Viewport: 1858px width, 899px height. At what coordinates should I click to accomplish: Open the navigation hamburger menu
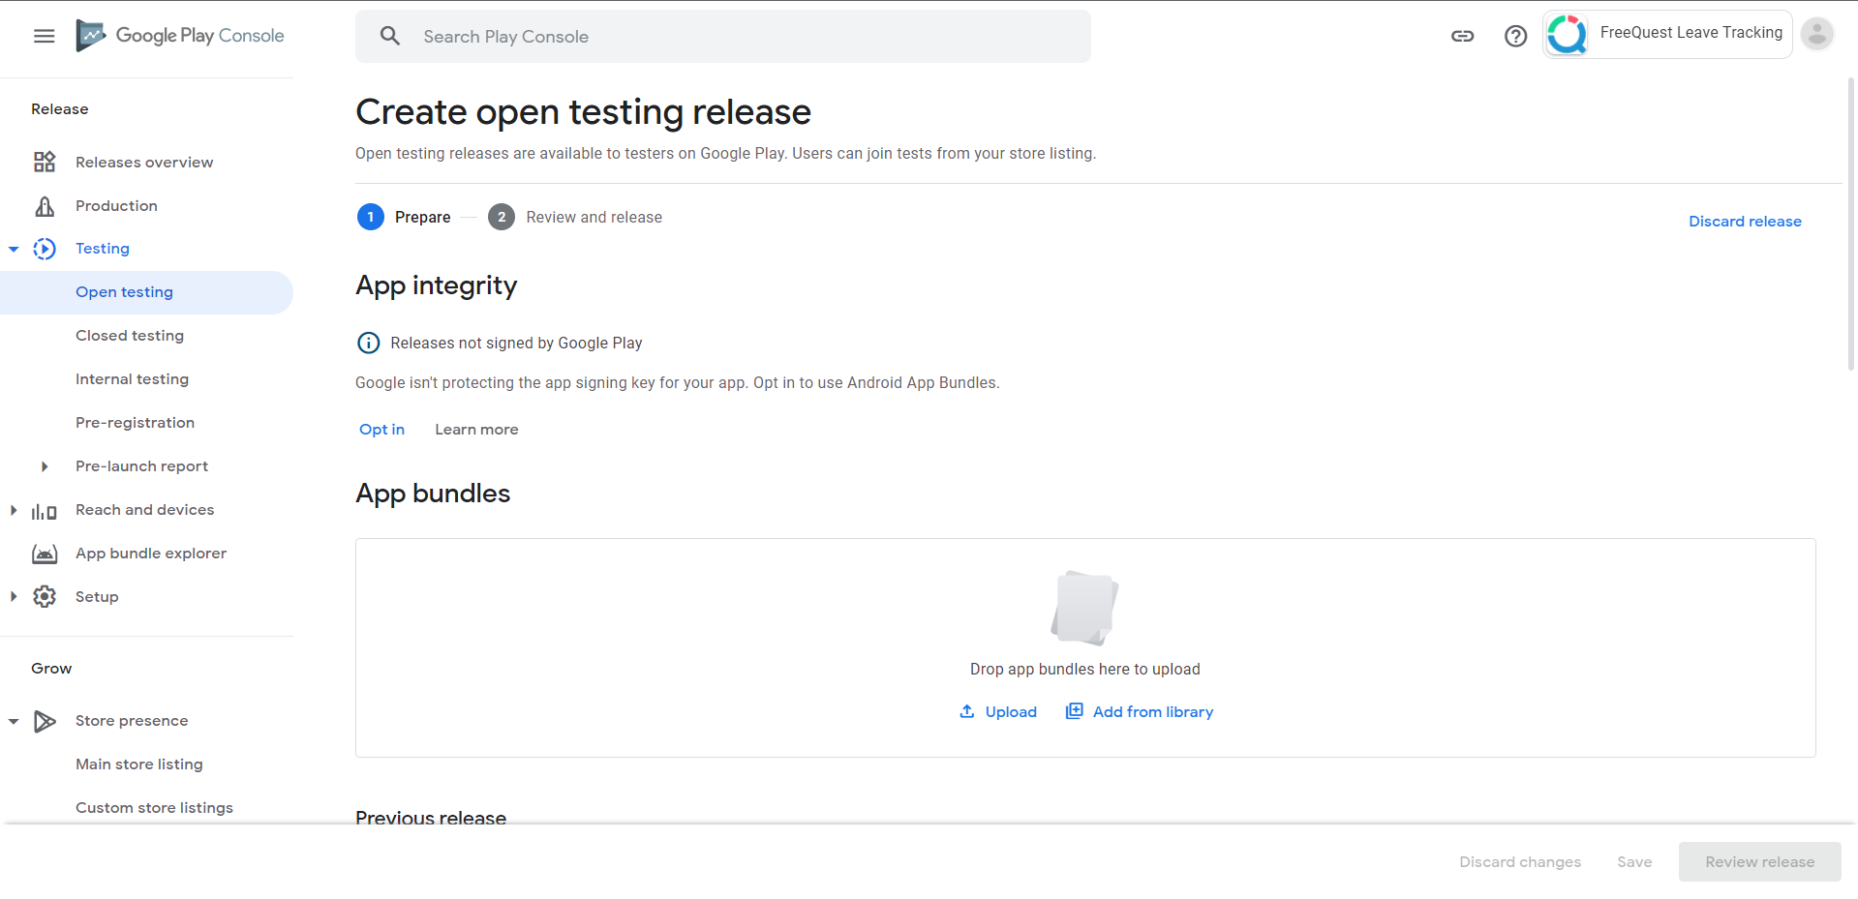point(44,36)
